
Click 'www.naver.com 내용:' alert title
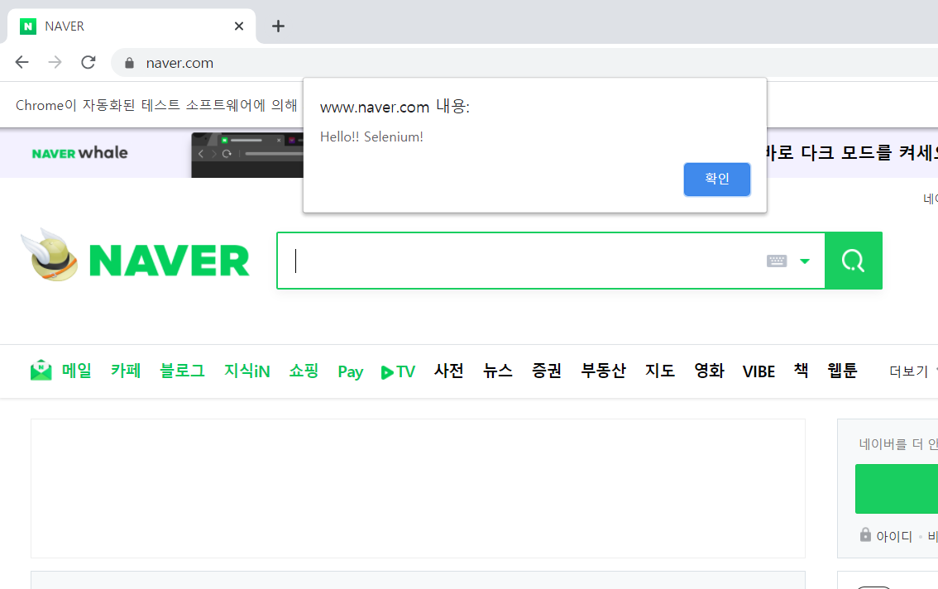(x=395, y=107)
